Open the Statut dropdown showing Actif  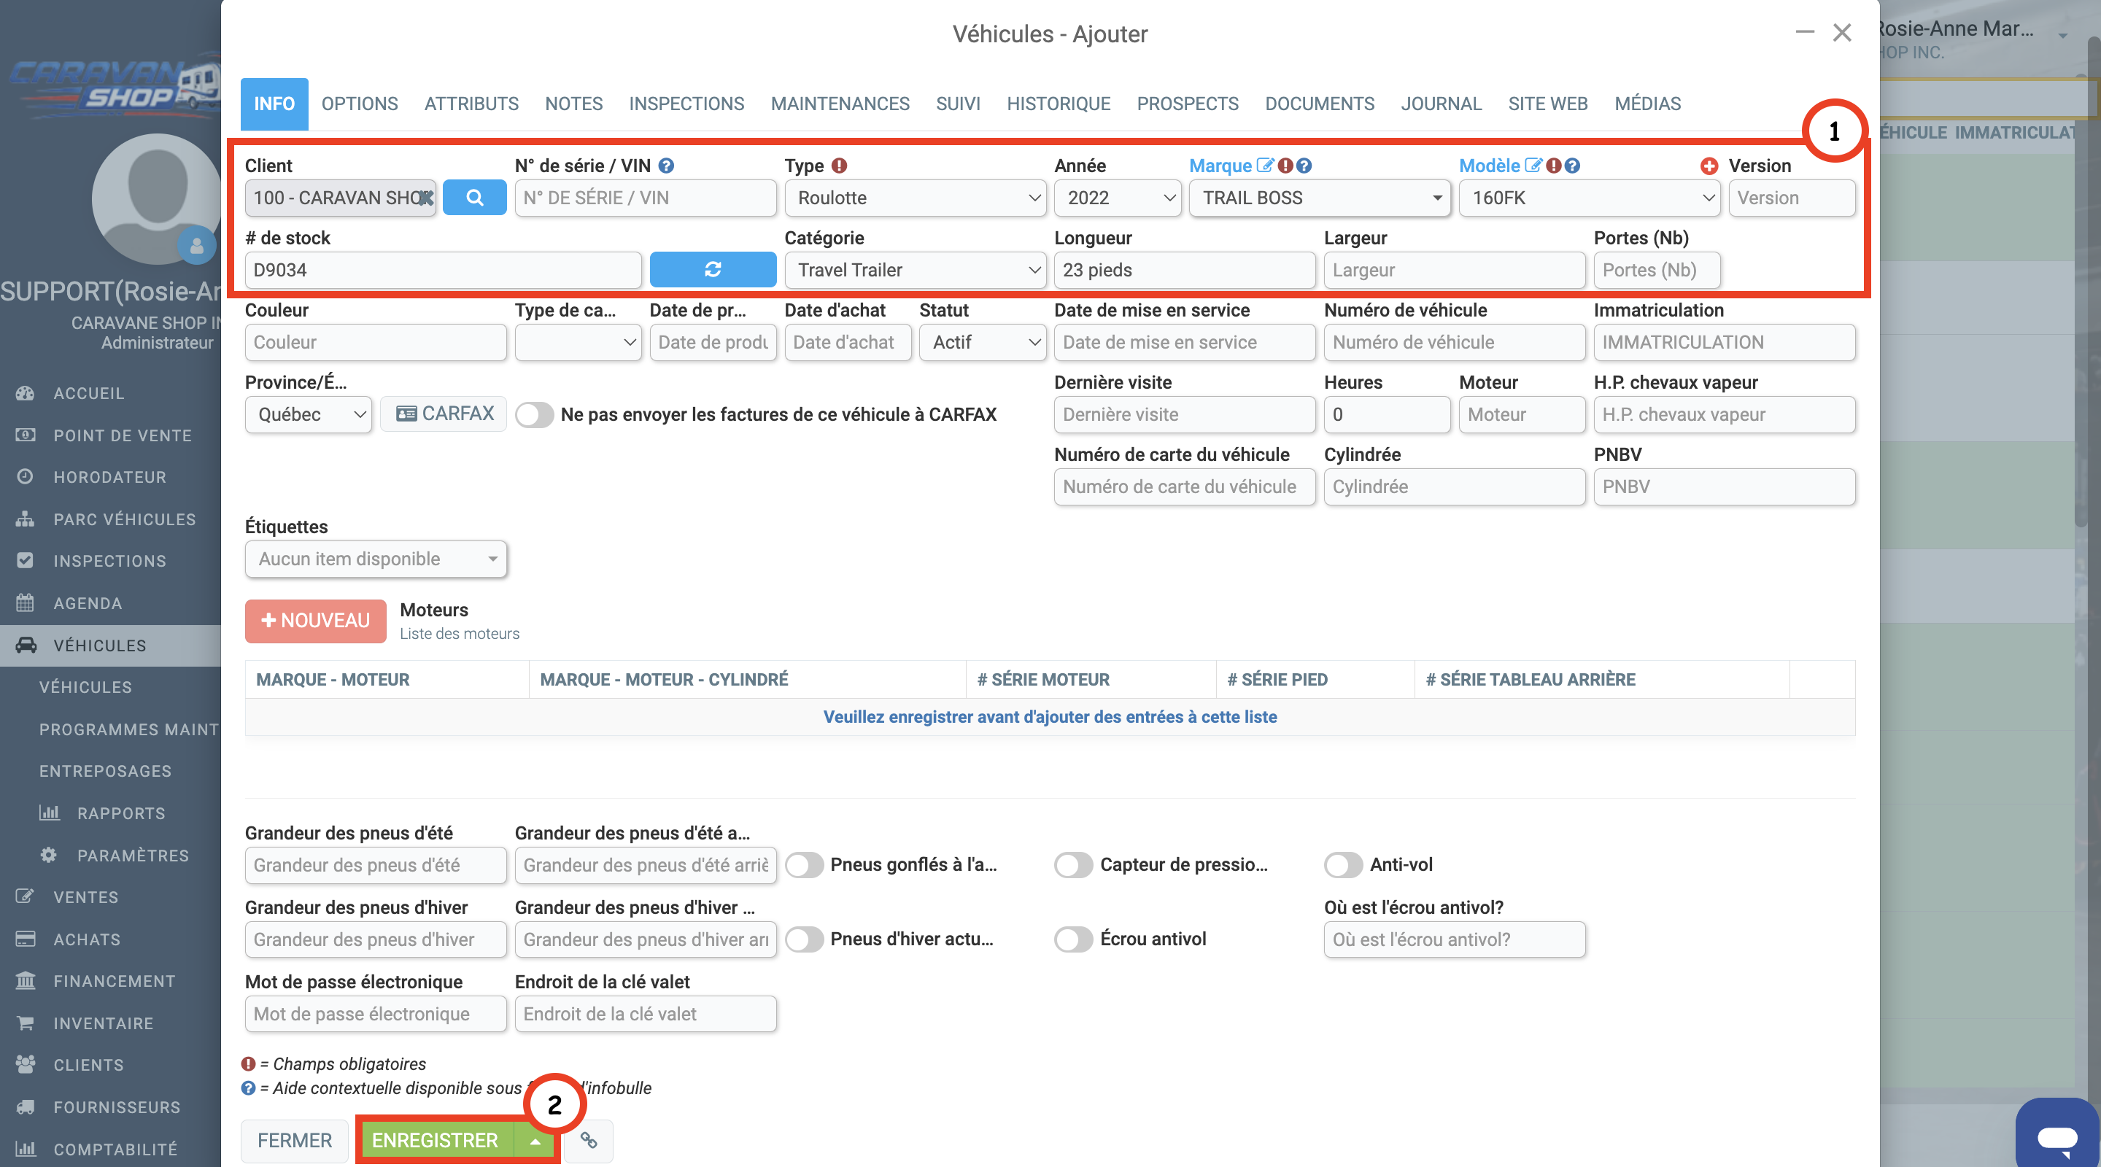[x=983, y=343]
